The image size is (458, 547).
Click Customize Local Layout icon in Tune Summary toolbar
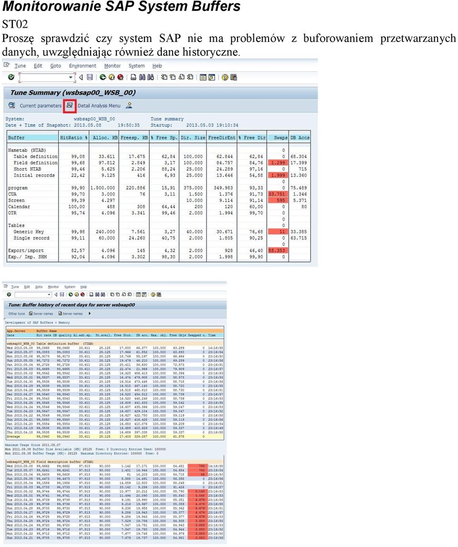[233, 77]
